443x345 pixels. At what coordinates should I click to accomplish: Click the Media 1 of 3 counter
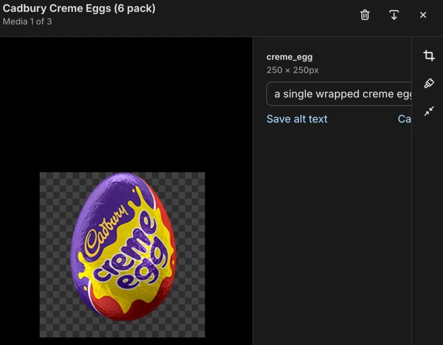pyautogui.click(x=27, y=21)
